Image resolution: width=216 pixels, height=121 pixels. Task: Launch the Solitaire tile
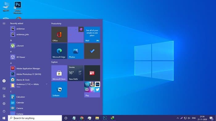[x=59, y=90]
